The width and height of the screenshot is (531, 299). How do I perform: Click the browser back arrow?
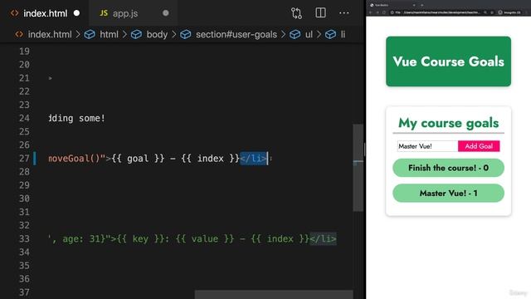coord(371,12)
